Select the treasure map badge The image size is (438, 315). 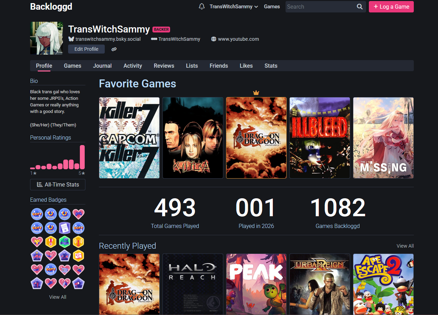click(x=78, y=256)
